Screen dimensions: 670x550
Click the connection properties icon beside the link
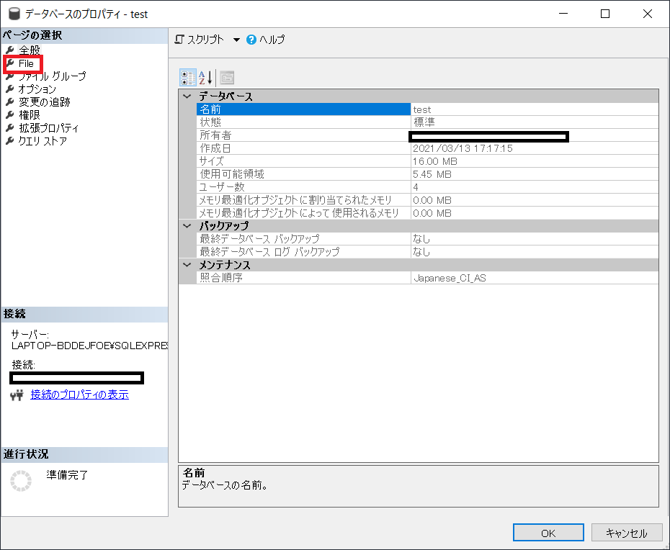[x=18, y=395]
